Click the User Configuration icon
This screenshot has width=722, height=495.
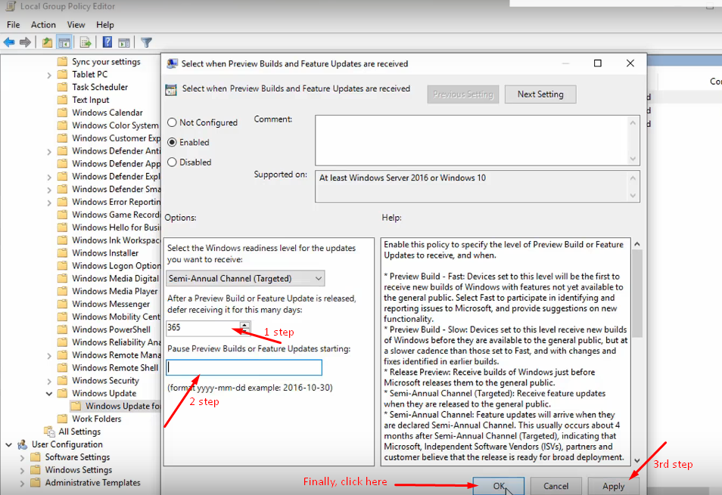[23, 444]
